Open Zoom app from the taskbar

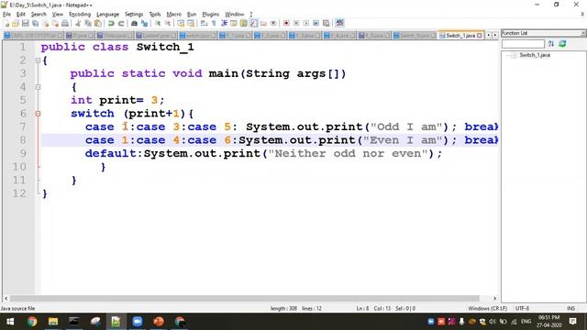[138, 322]
